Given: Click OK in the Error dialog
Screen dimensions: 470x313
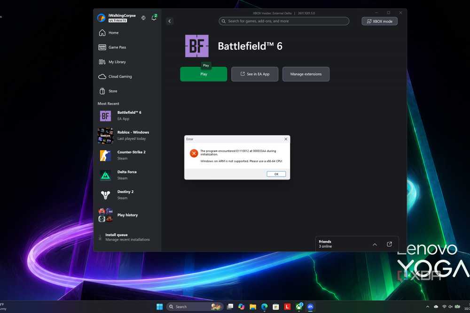Looking at the screenshot, I should (x=276, y=174).
